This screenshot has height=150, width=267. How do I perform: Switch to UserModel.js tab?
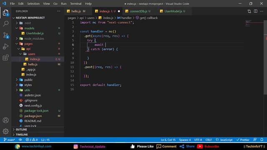point(173,11)
